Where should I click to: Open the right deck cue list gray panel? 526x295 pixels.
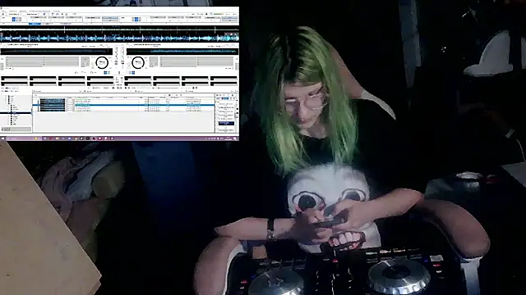click(x=196, y=61)
